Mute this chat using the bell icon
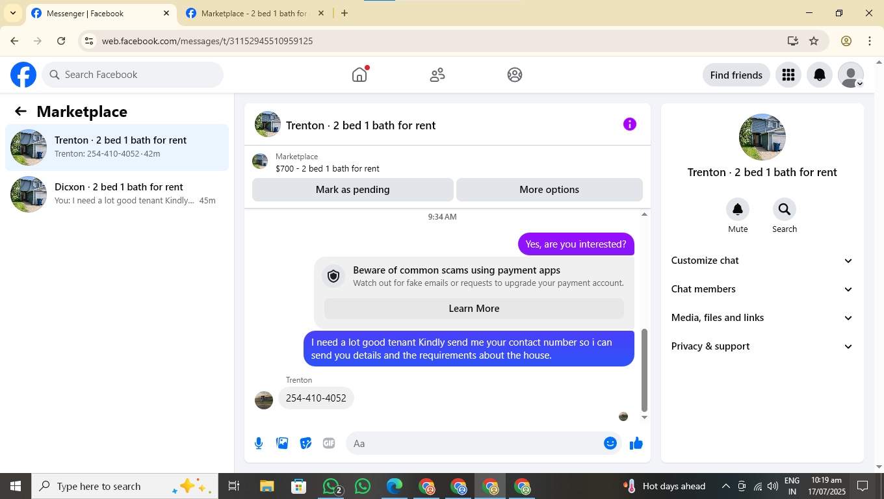 tap(738, 209)
